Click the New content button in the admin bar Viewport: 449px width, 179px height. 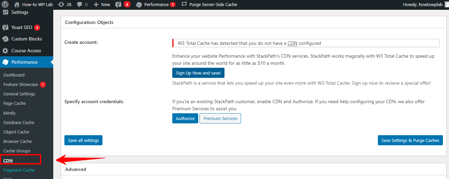coord(102,4)
